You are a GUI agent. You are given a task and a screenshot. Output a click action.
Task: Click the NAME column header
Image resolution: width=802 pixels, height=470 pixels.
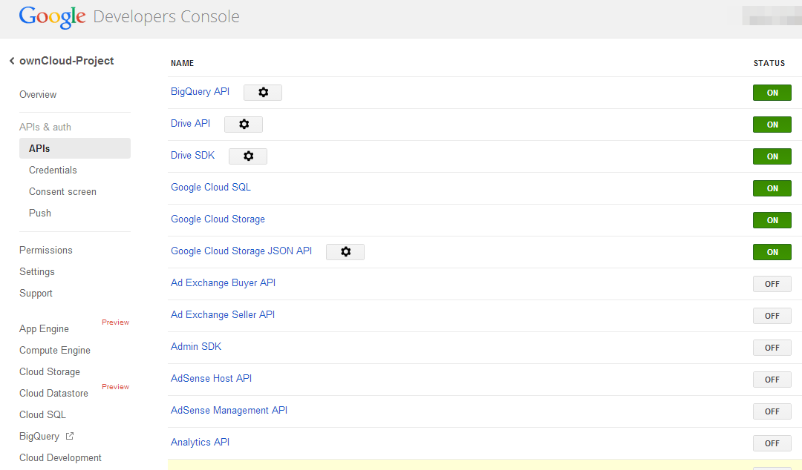(182, 63)
